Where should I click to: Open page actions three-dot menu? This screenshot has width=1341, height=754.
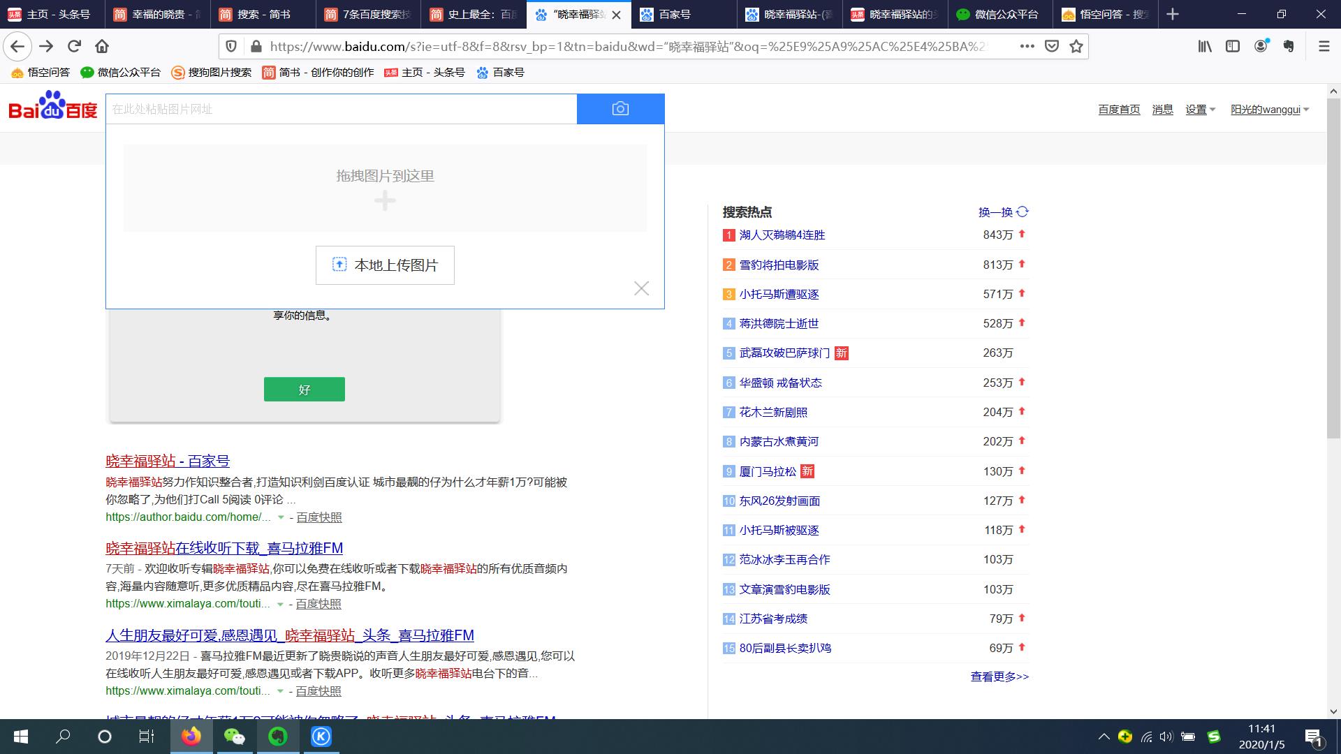tap(1027, 46)
